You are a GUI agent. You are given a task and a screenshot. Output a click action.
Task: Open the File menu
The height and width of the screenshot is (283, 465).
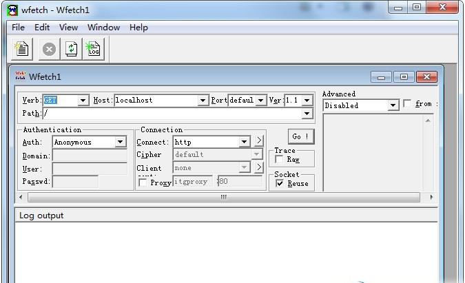pyautogui.click(x=18, y=28)
